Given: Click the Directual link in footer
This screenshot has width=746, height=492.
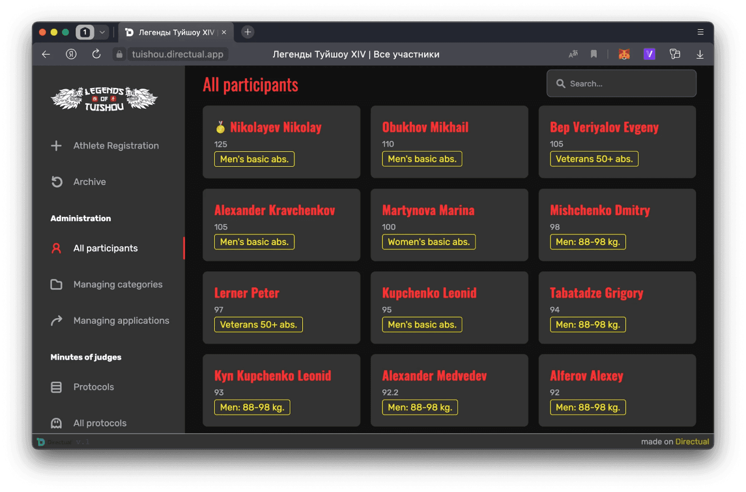Looking at the screenshot, I should (x=692, y=442).
